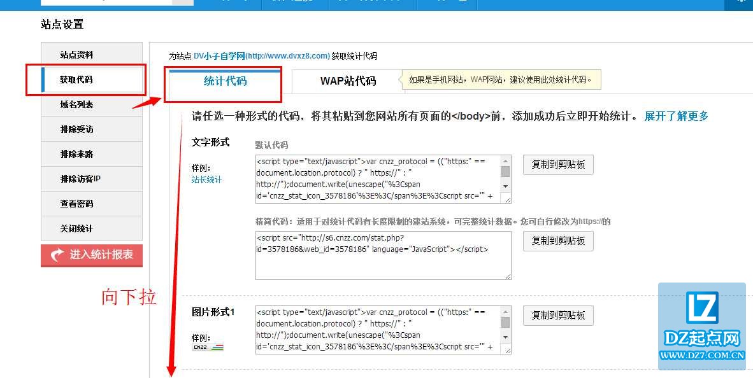Click 站长统计 sample link

pyautogui.click(x=206, y=180)
